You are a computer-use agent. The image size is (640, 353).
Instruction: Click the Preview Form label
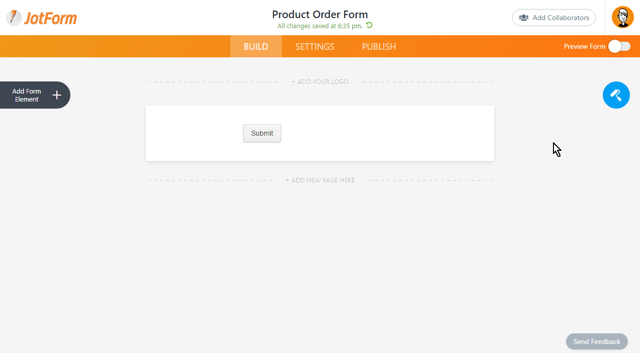point(585,46)
